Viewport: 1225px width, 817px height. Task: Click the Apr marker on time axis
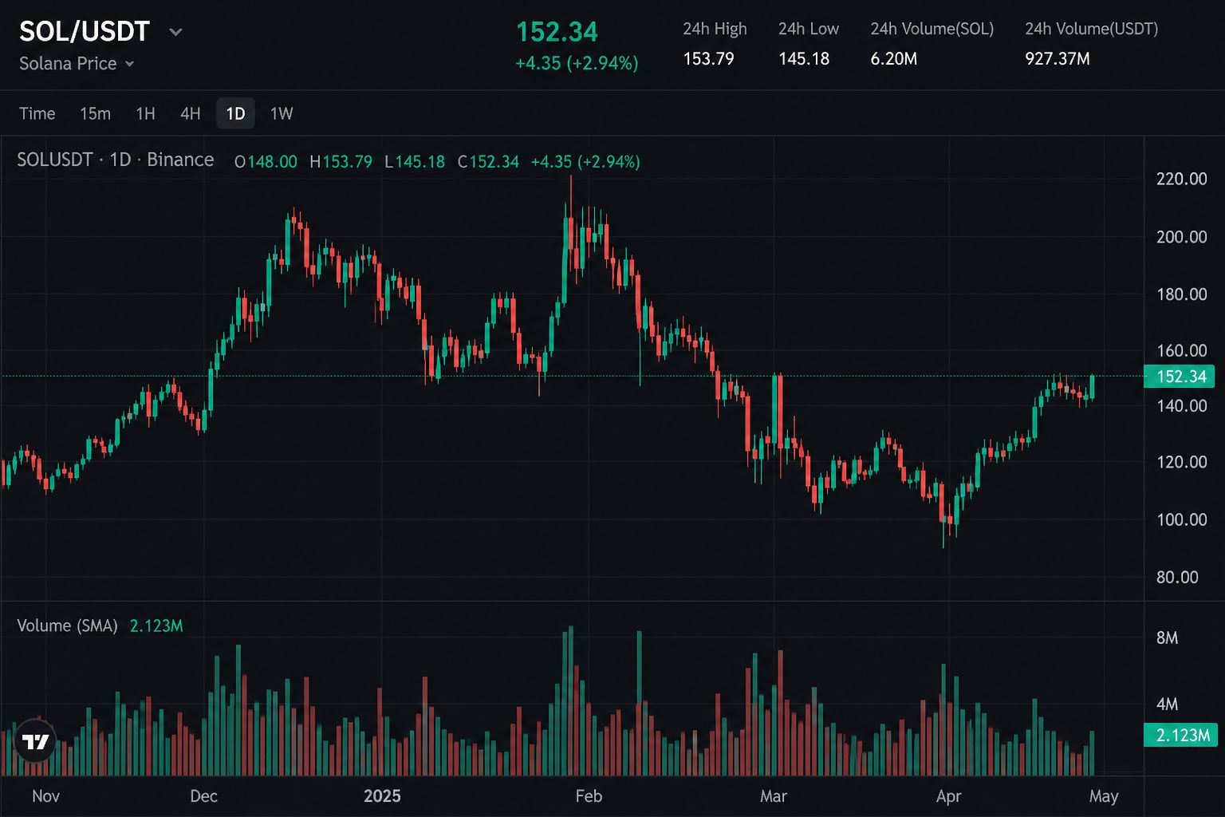click(x=949, y=796)
